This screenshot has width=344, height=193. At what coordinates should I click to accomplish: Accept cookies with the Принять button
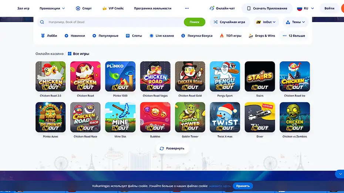pos(243,186)
